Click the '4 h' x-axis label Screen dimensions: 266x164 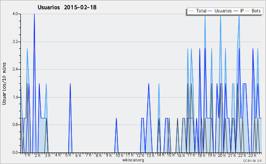pos(58,155)
